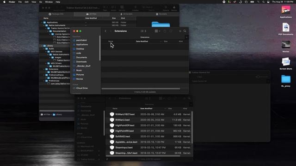
Task: Open the File menu in the menu bar
Action: point(20,2)
